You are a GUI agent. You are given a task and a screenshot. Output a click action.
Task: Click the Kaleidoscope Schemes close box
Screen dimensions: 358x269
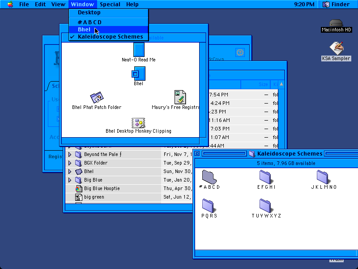tap(197, 154)
